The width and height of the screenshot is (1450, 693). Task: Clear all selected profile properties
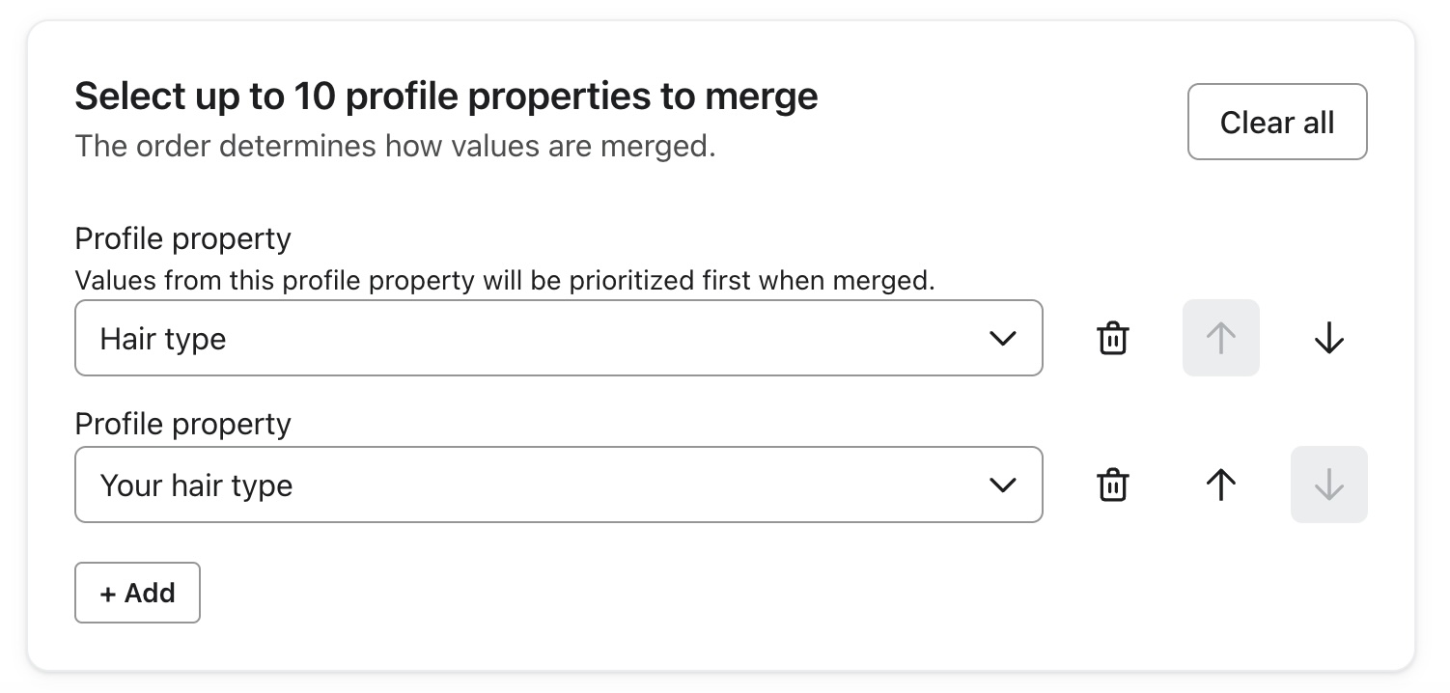tap(1276, 122)
